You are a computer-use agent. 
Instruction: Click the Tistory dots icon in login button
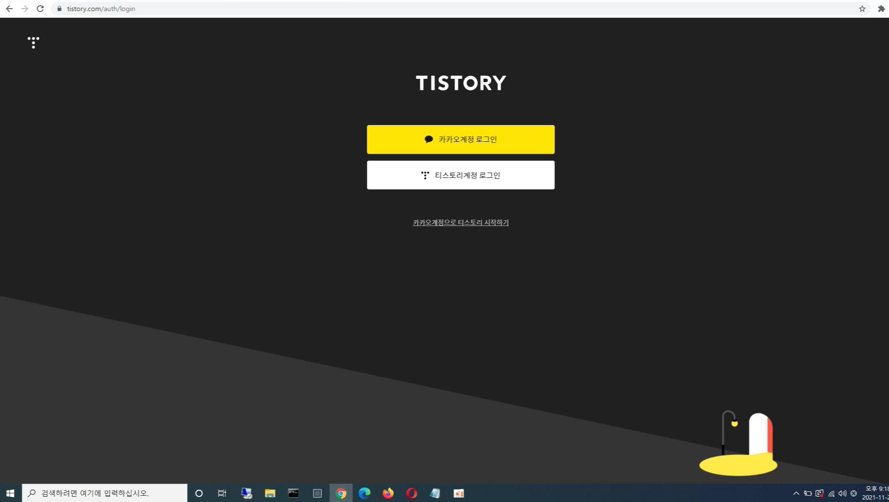[425, 176]
